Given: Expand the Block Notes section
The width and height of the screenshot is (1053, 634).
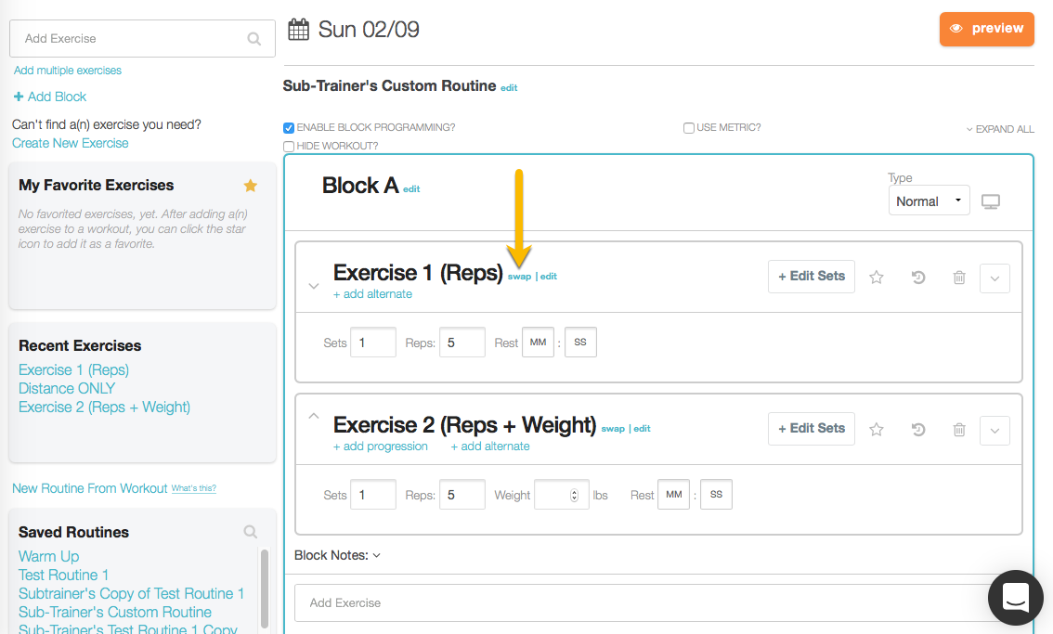Looking at the screenshot, I should tap(337, 555).
